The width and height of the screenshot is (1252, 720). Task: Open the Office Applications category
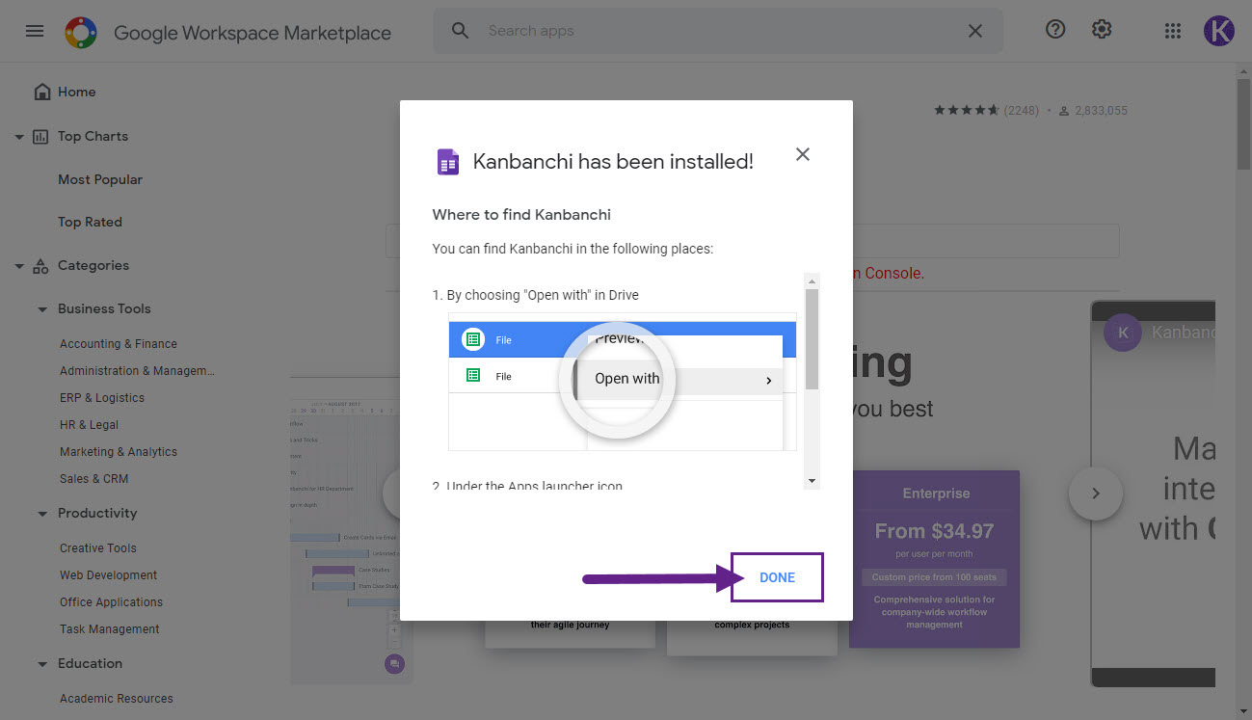111,602
